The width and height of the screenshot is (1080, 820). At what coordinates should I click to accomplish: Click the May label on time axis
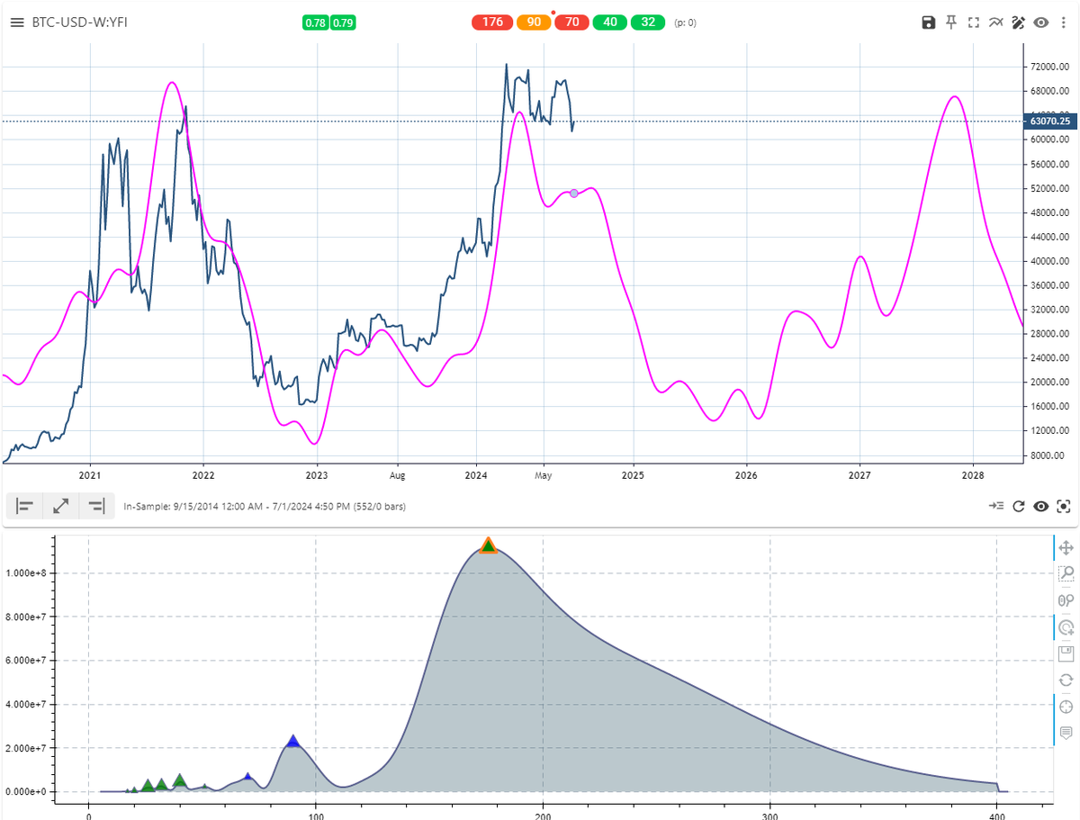pos(543,473)
